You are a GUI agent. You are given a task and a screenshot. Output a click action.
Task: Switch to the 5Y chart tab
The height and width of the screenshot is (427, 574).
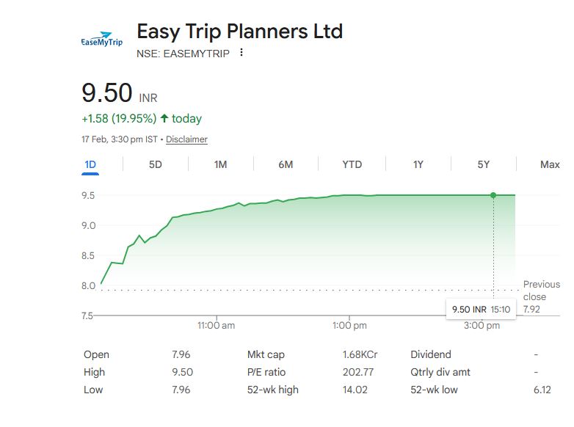[483, 164]
